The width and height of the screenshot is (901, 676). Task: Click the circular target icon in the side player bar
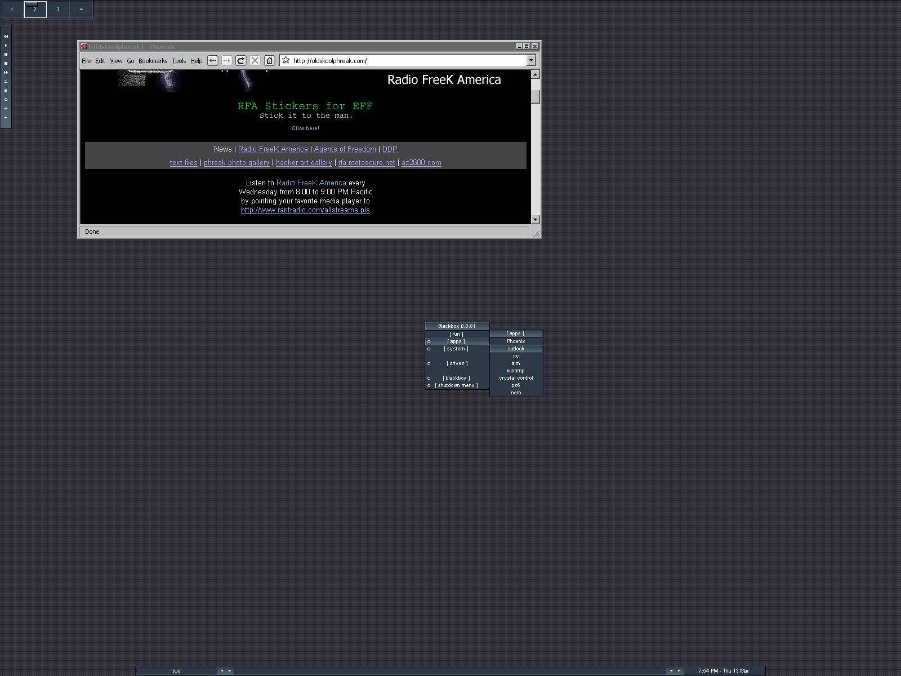tap(6, 99)
